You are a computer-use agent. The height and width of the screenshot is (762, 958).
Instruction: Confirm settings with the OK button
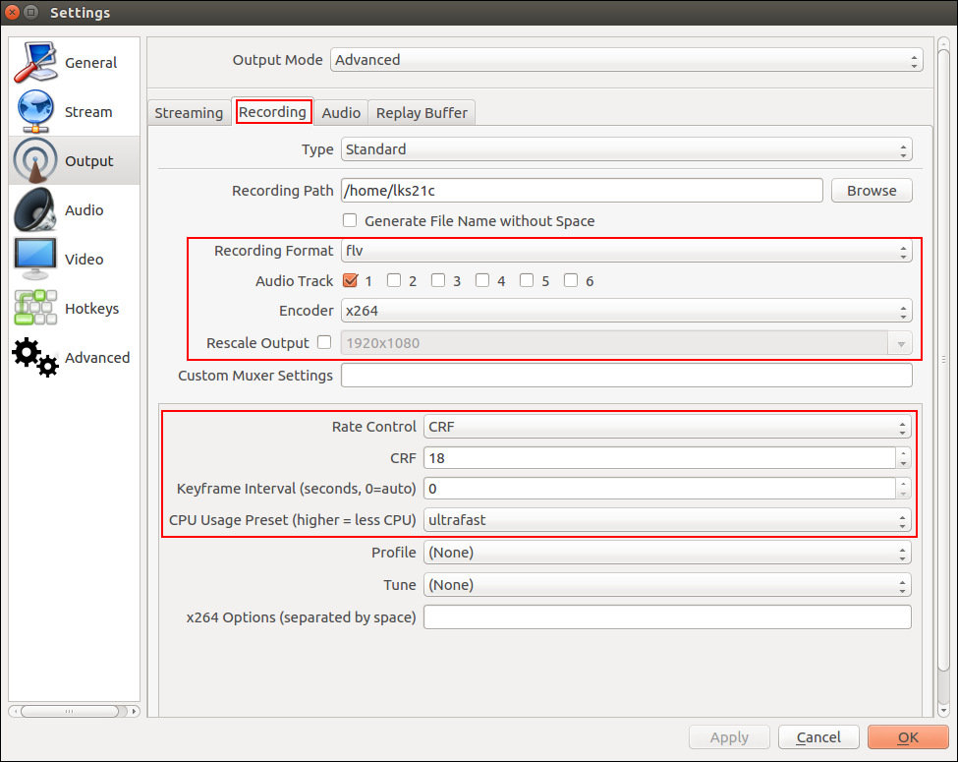click(x=908, y=737)
